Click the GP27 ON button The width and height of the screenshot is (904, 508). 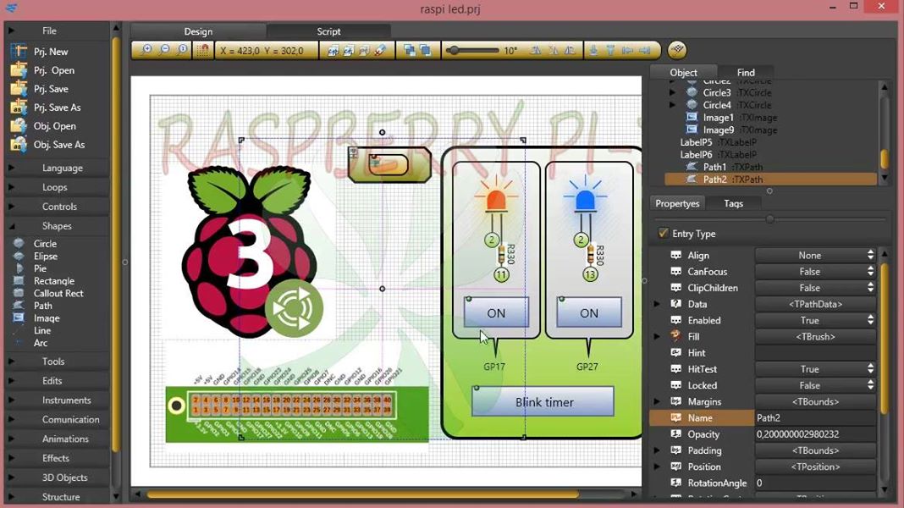coord(588,312)
